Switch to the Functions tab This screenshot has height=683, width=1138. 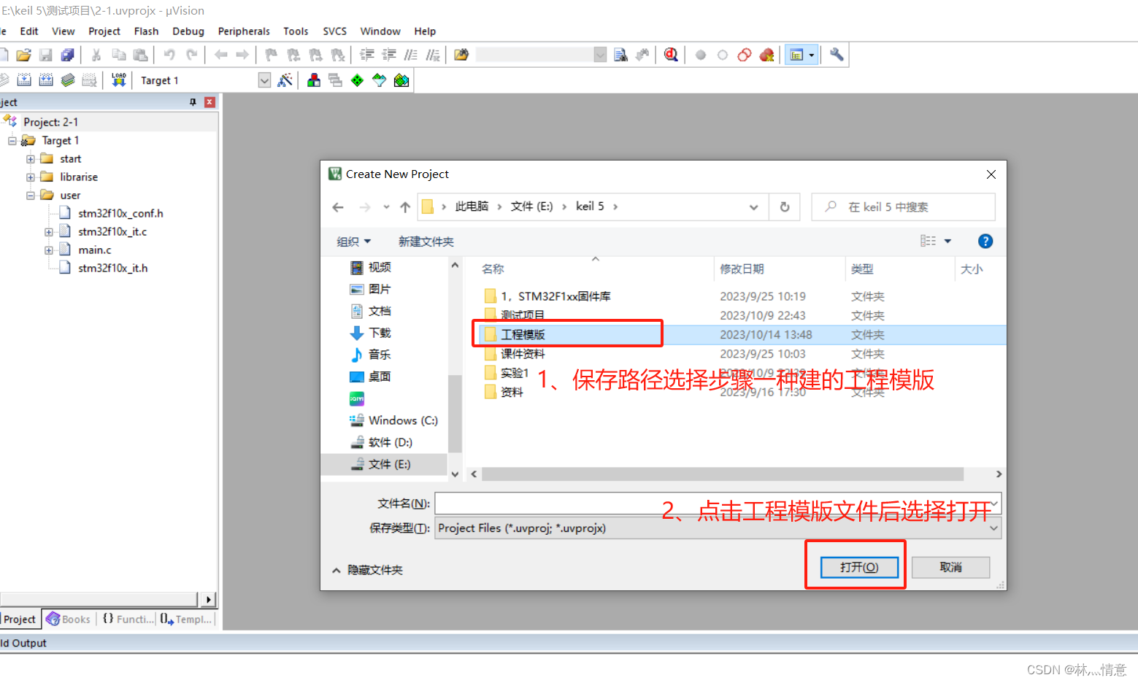point(128,620)
